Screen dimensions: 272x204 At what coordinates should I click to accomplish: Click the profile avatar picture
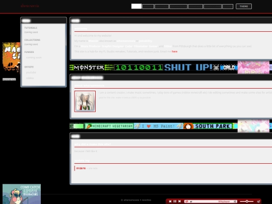click(85, 101)
